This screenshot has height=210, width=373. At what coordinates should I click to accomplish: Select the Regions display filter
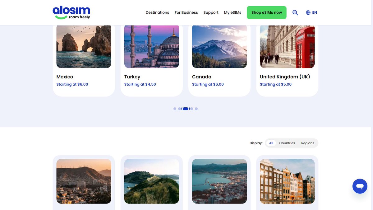click(x=308, y=143)
